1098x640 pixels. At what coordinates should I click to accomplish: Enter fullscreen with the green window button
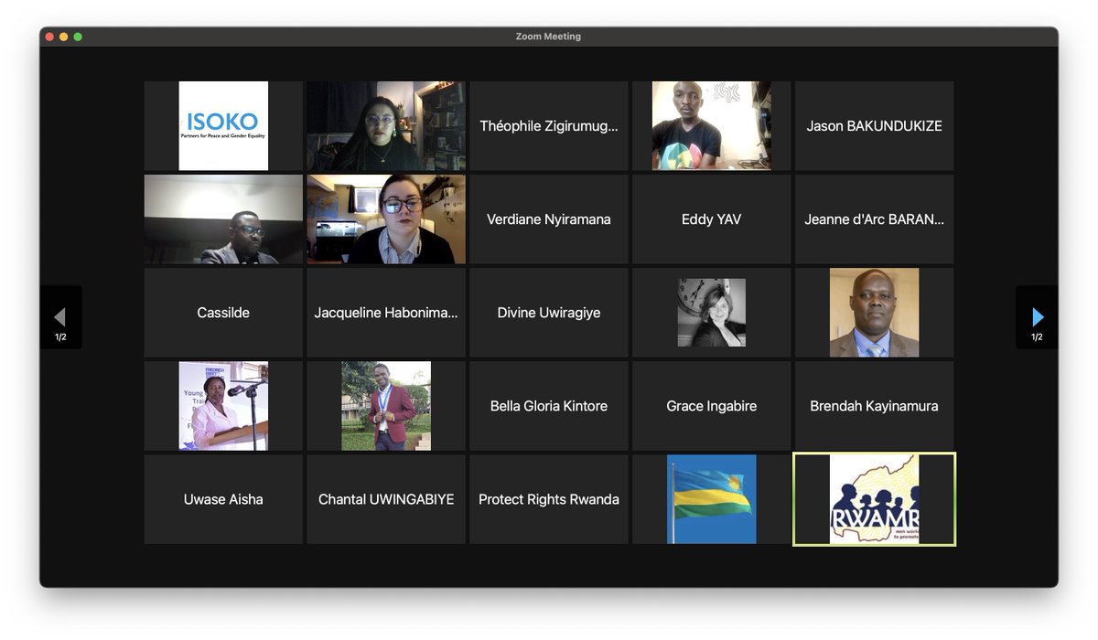(78, 37)
